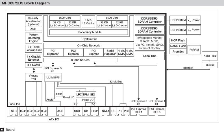
Task: Click the NAND Flash box
Action: tap(178, 46)
